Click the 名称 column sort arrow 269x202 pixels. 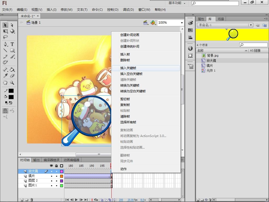click(x=246, y=50)
